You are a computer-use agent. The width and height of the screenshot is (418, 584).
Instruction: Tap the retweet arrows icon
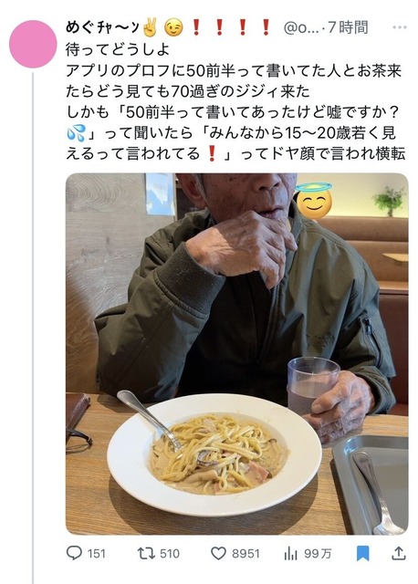pos(146,553)
